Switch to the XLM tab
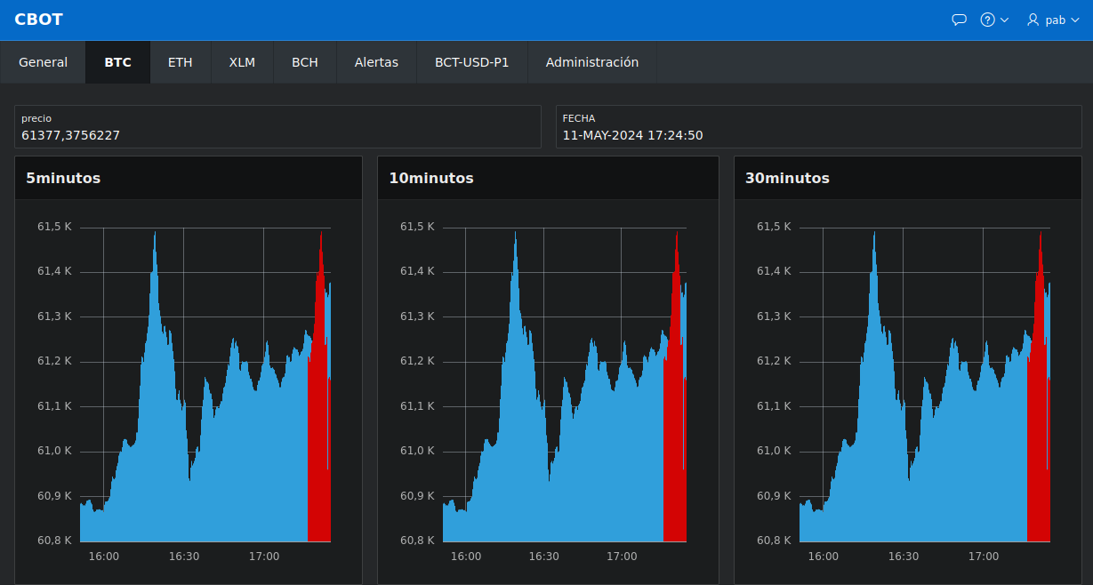1093x585 pixels. coord(241,62)
